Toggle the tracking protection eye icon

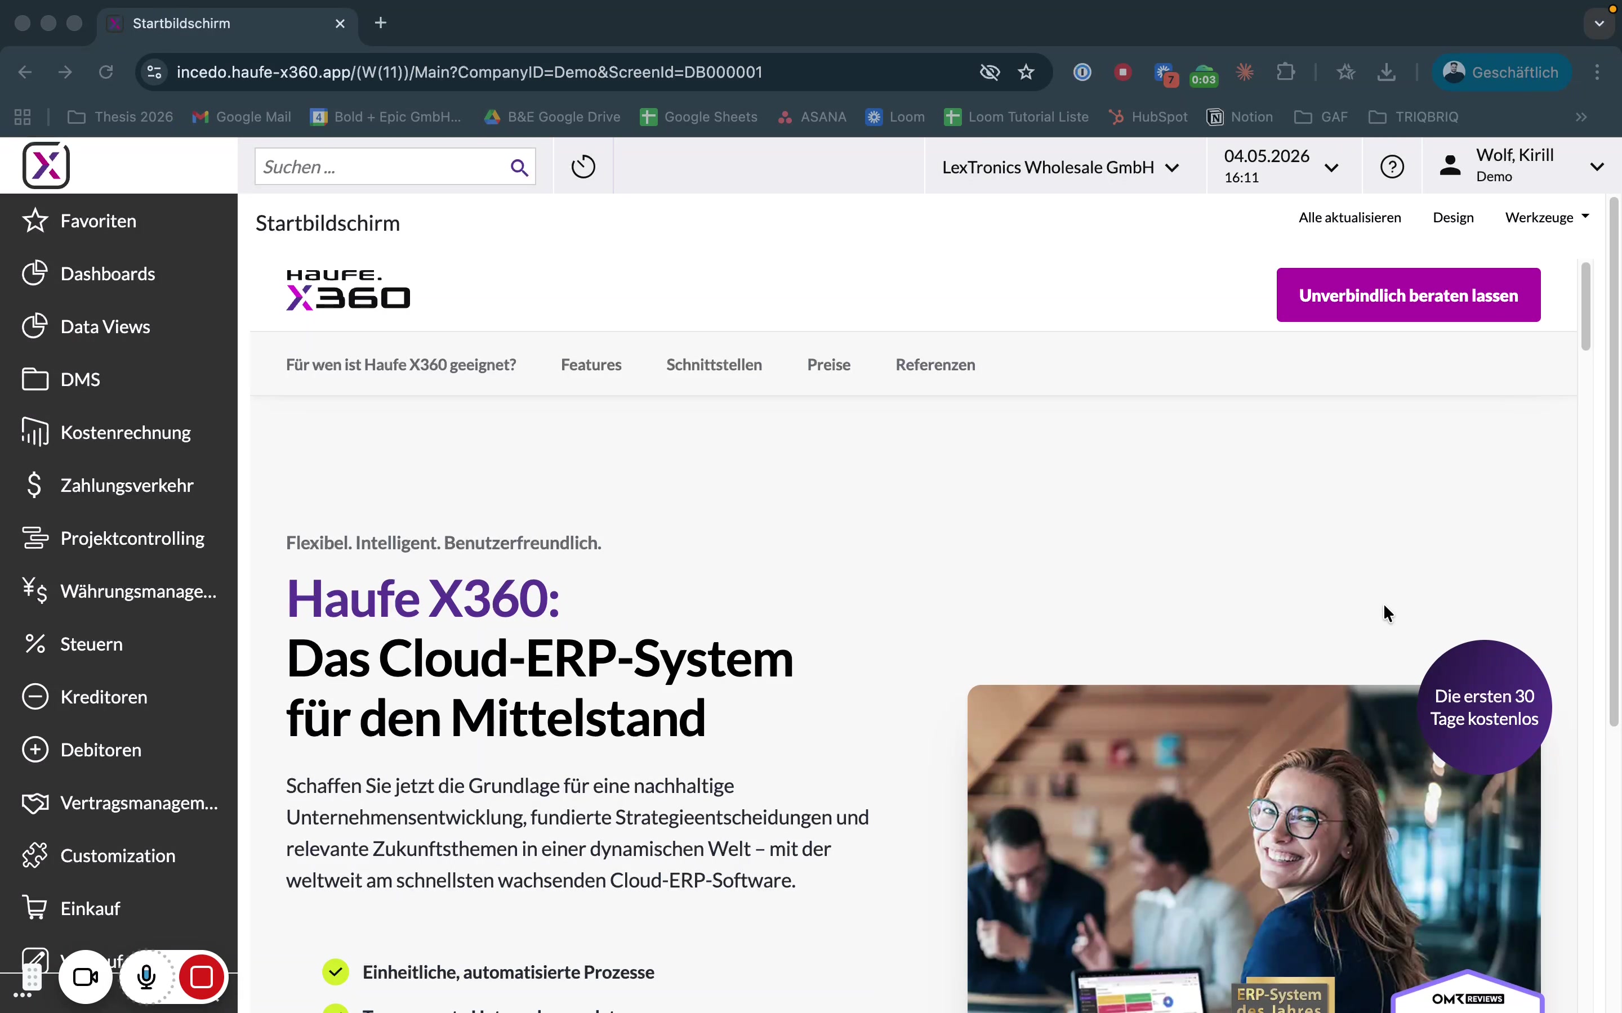click(990, 71)
